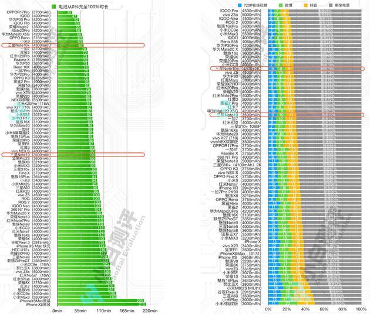
Task: Select the 电池从0%充至100%时长 legend title
Action: (83, 6)
